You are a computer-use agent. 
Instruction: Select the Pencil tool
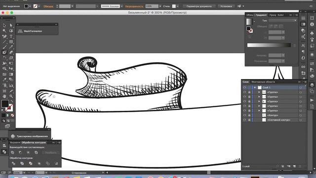[11, 47]
